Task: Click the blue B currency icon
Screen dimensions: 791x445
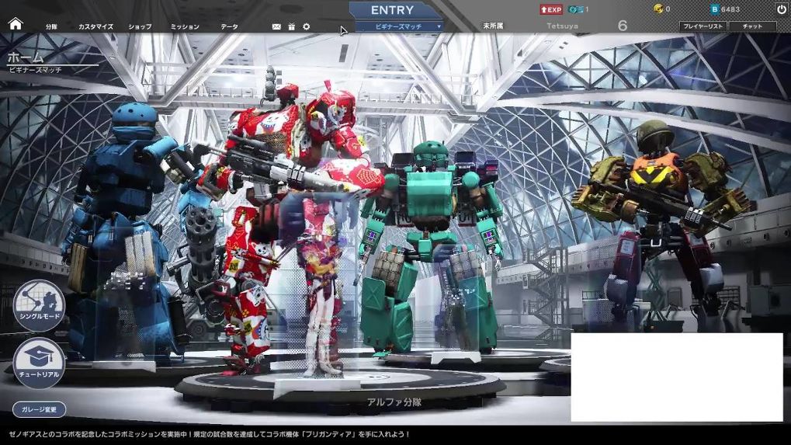Action: pyautogui.click(x=714, y=9)
